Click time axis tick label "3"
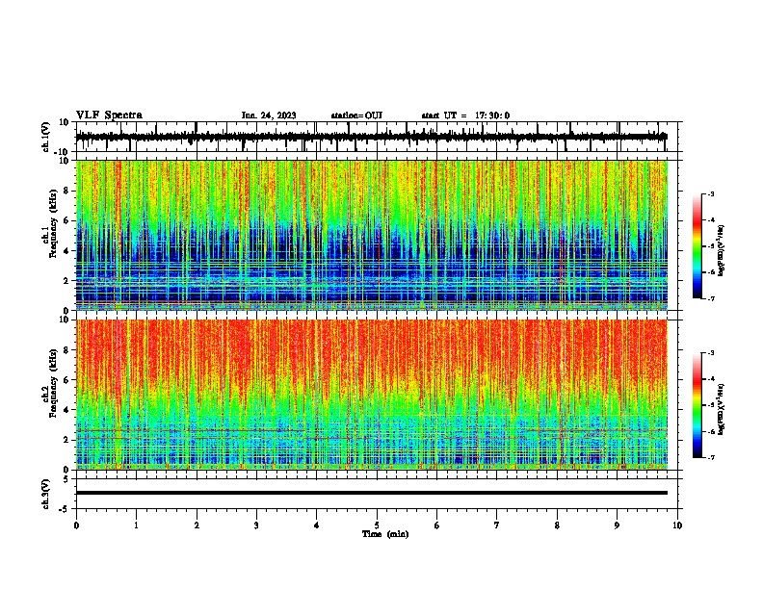Viewport: 763px width, 589px height. click(256, 525)
